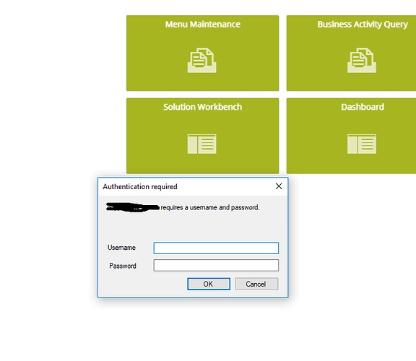Focus the Username input field
The image size is (416, 361).
click(216, 248)
